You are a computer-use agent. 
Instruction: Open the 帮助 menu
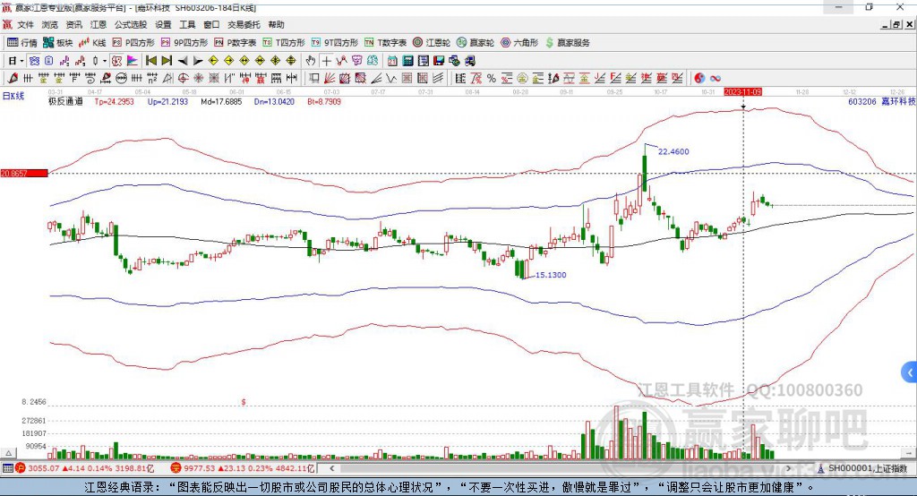276,24
